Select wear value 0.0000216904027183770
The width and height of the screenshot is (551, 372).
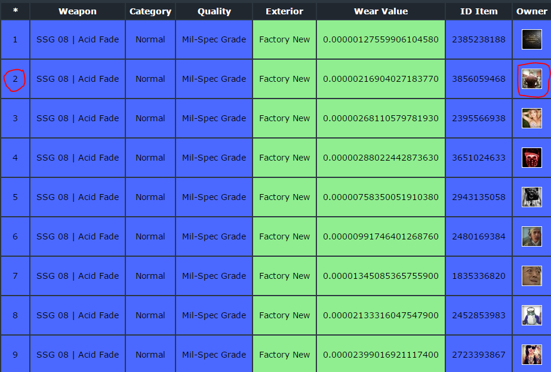coord(381,79)
